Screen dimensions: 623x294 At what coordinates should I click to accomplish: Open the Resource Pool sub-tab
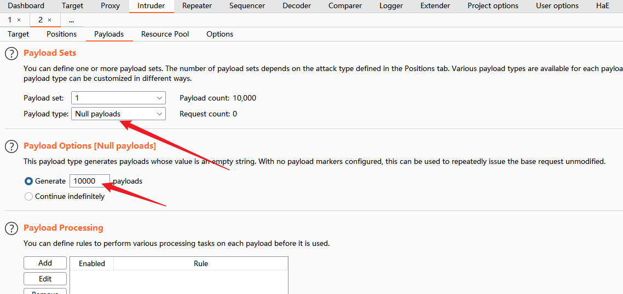click(x=165, y=34)
